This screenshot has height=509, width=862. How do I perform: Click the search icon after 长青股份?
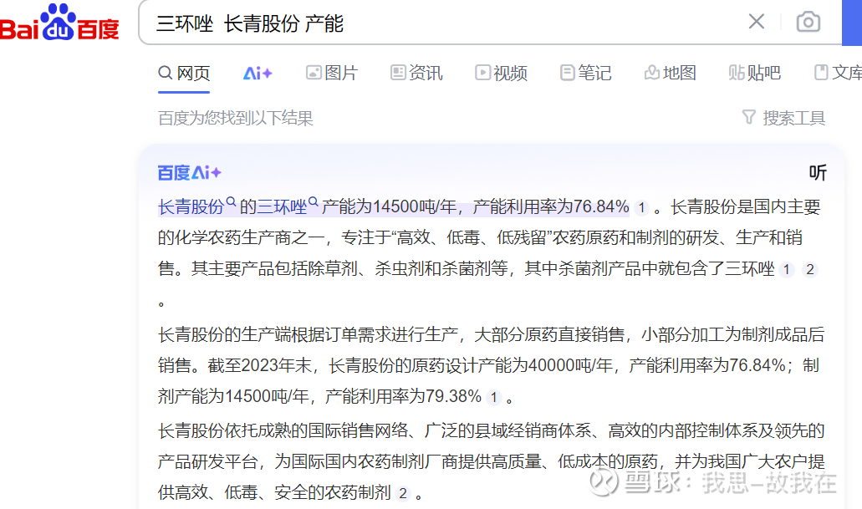coord(231,201)
